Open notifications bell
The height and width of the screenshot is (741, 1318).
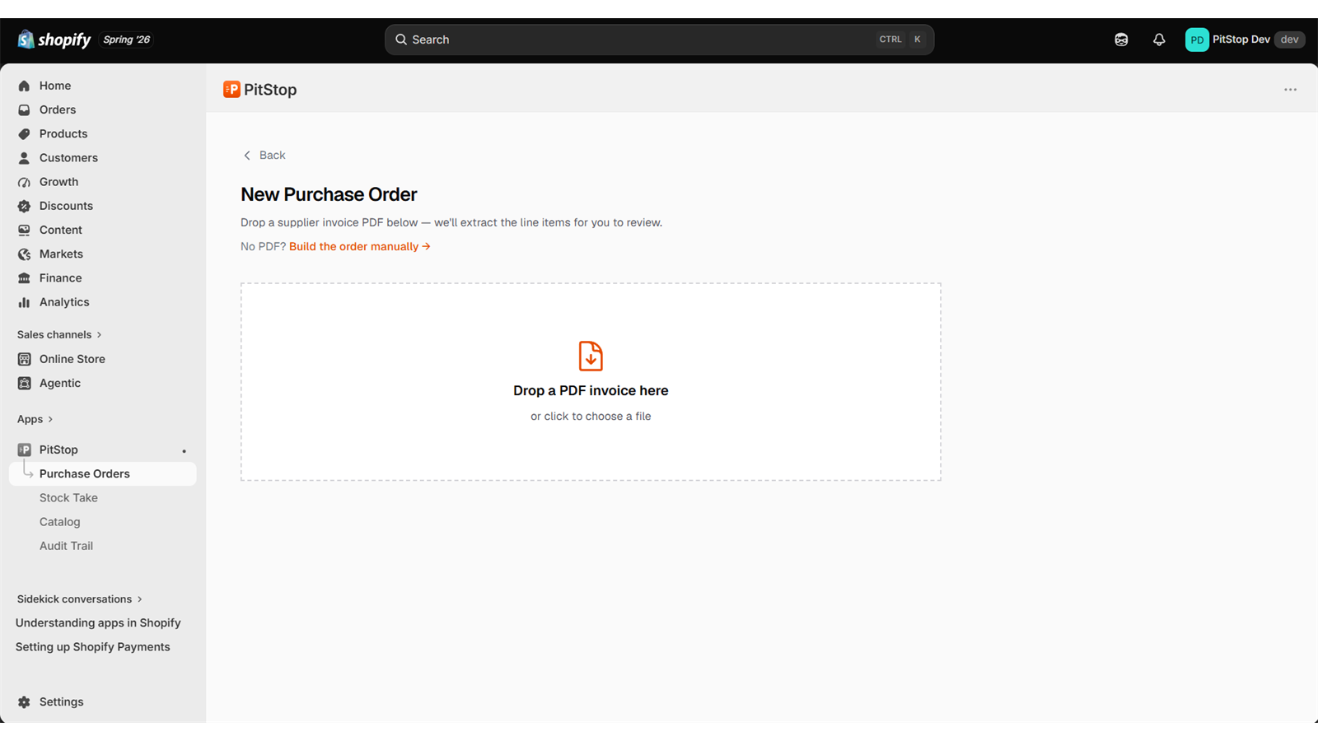pyautogui.click(x=1159, y=40)
